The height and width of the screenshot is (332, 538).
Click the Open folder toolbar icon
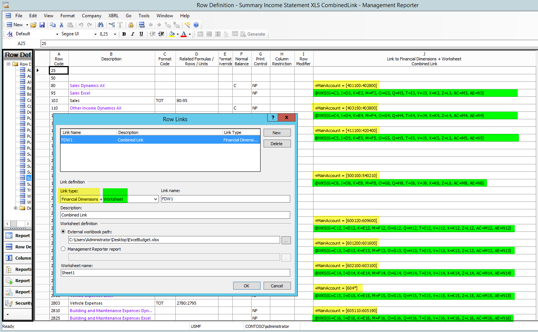(x=33, y=25)
